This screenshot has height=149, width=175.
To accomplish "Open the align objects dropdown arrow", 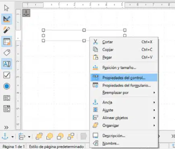I will pos(29,137).
